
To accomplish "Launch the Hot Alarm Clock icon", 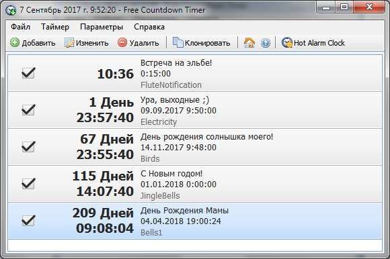I will [286, 43].
